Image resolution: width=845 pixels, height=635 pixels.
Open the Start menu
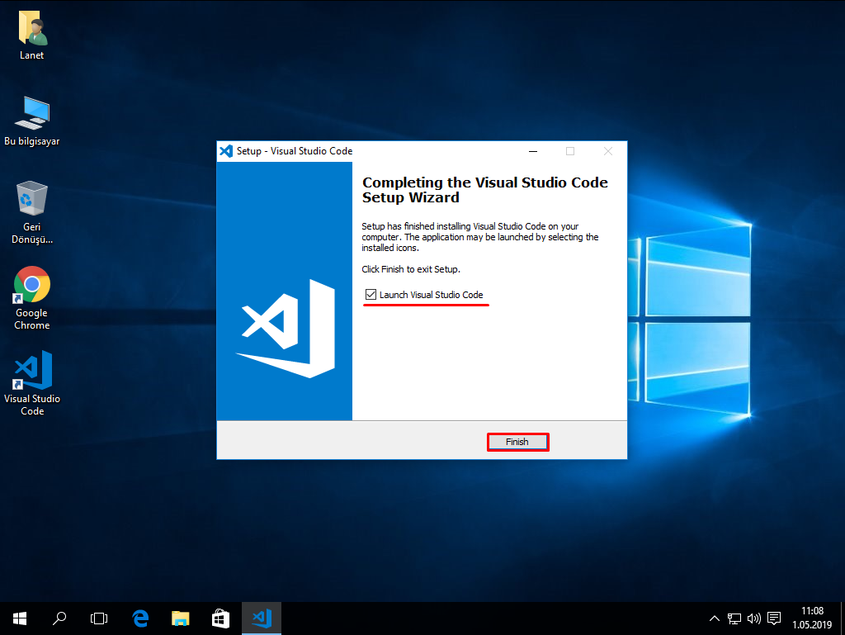(x=19, y=618)
